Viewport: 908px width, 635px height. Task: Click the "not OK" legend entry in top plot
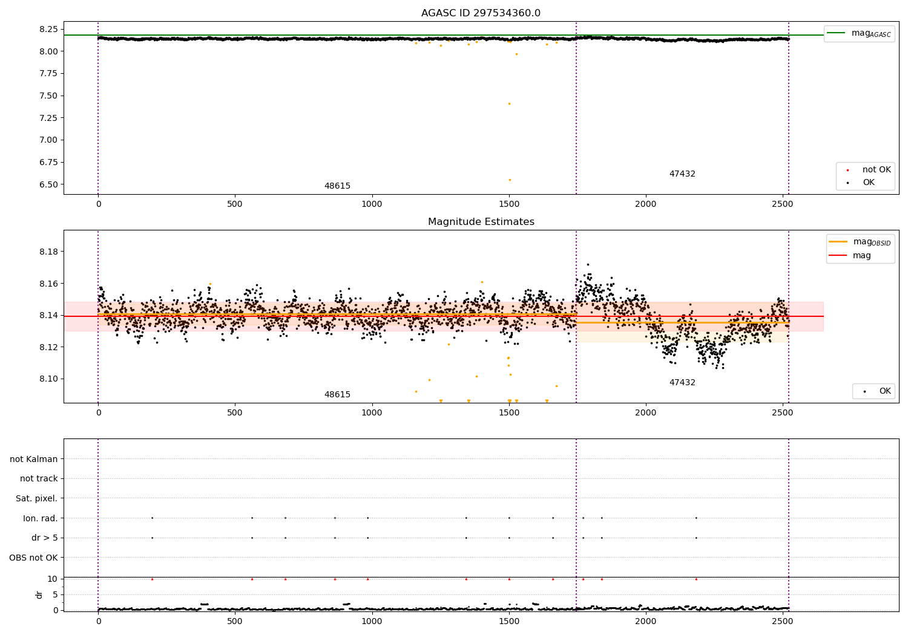[x=877, y=170]
